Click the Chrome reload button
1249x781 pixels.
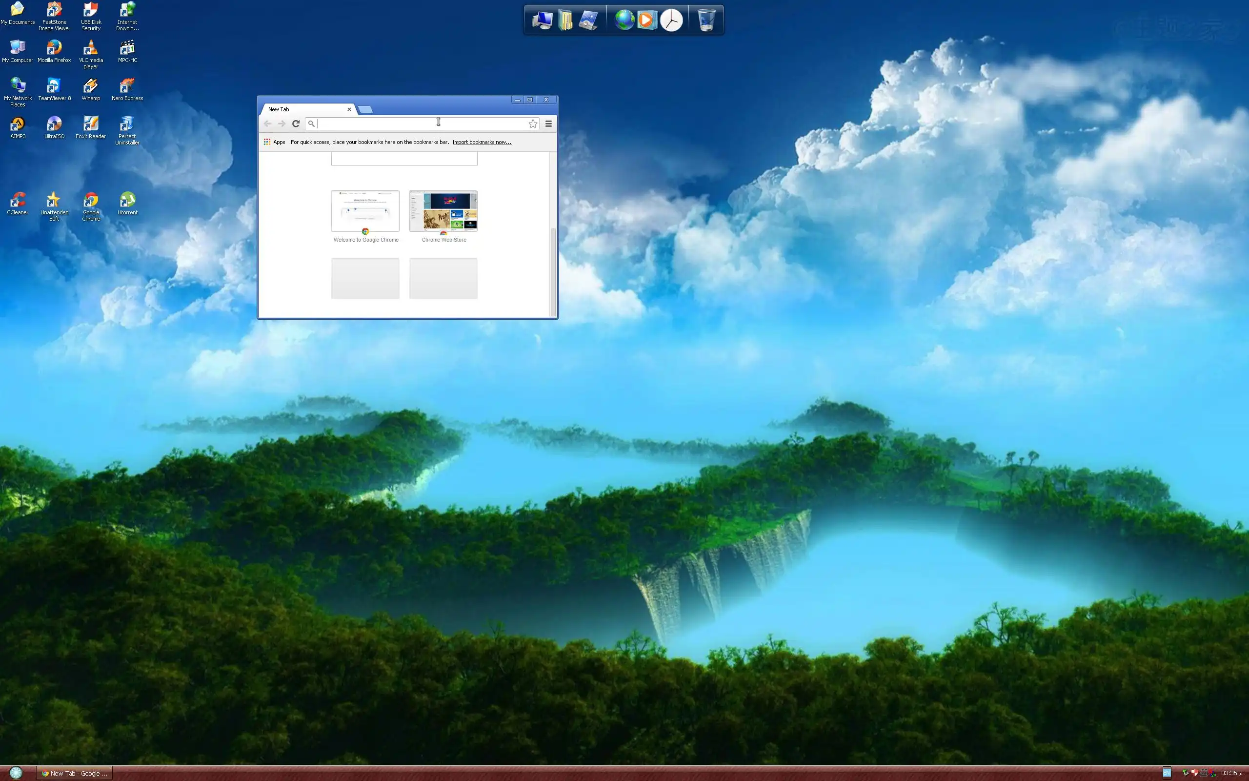click(x=296, y=123)
